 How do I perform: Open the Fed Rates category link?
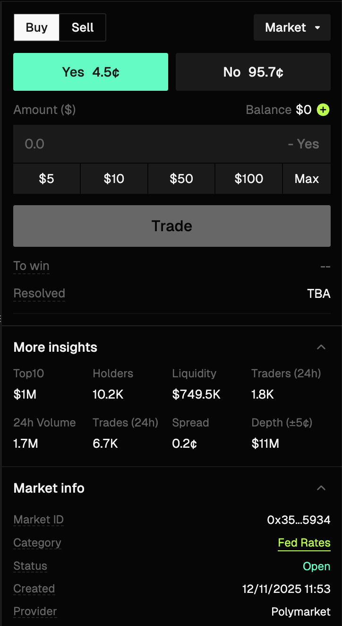[304, 543]
